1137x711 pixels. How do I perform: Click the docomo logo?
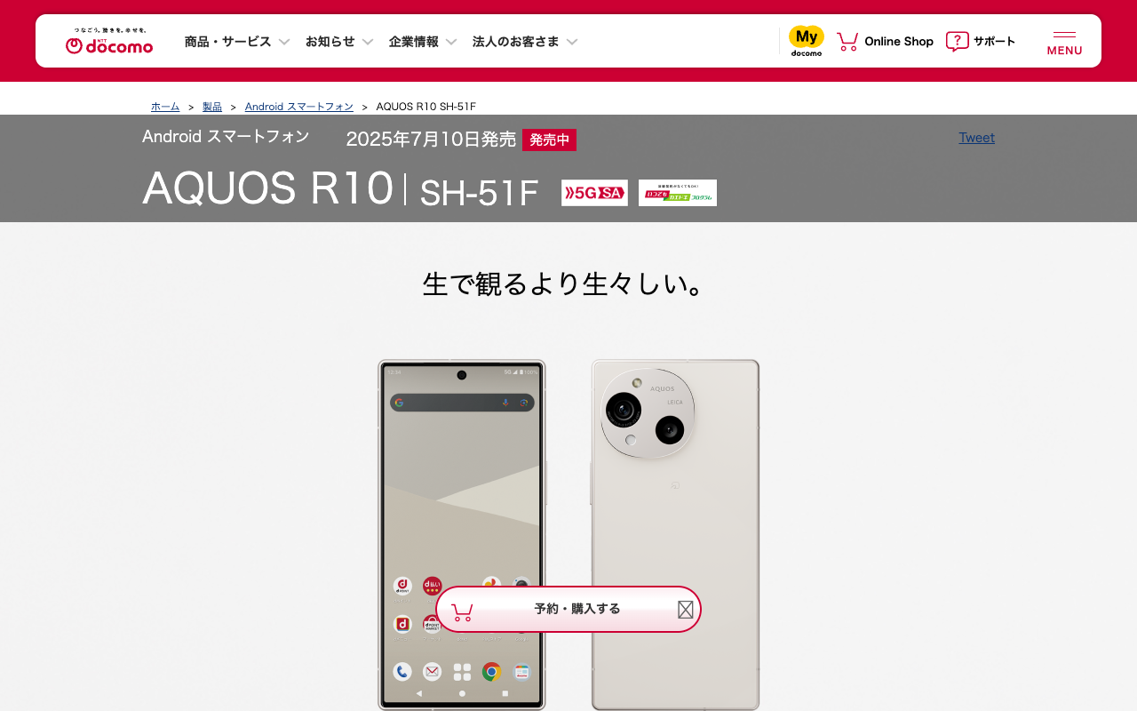click(x=109, y=41)
